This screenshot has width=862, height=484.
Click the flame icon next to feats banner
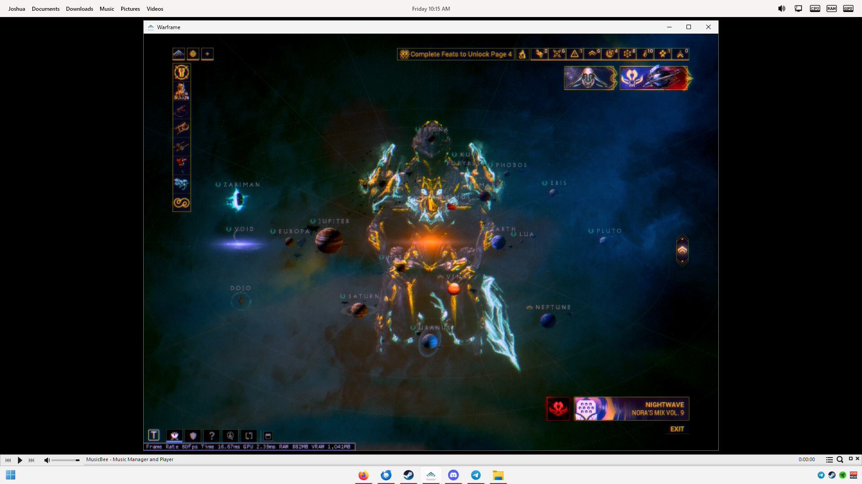522,54
